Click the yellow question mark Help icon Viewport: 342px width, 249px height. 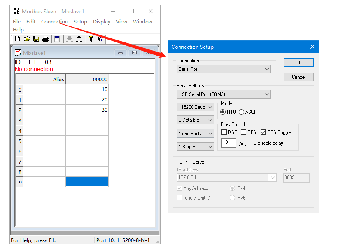tap(91, 39)
